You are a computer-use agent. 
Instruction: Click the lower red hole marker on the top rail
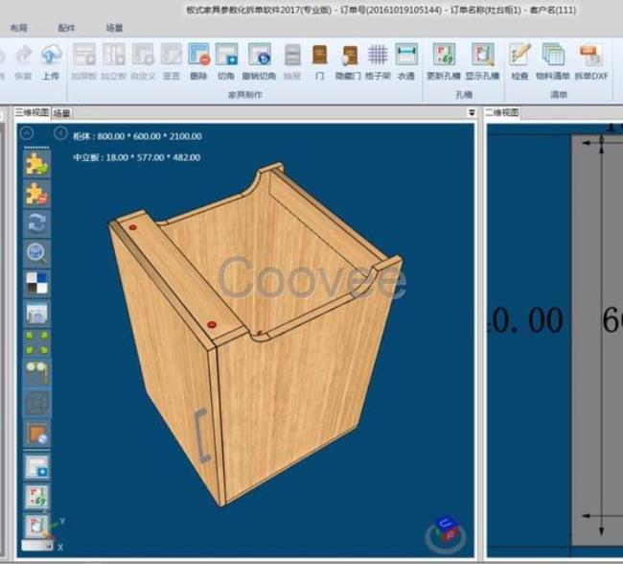click(x=212, y=324)
